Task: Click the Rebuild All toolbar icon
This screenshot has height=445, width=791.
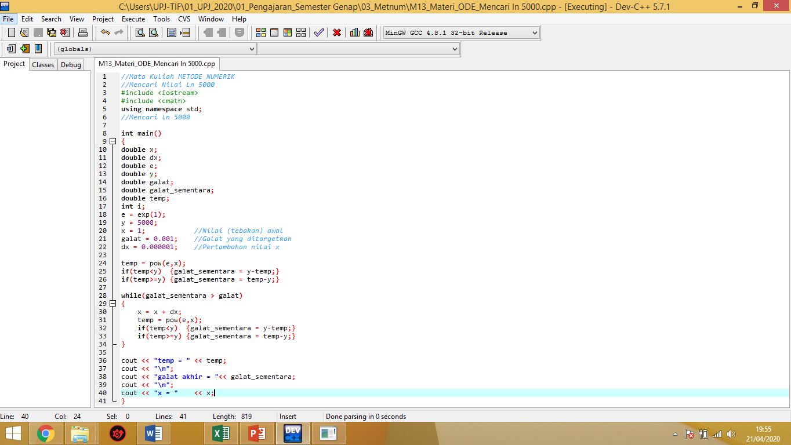Action: [x=300, y=32]
